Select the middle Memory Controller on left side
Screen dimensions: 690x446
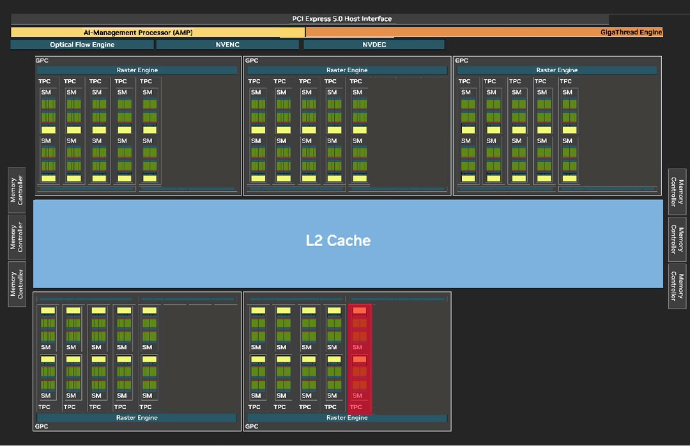pos(17,237)
